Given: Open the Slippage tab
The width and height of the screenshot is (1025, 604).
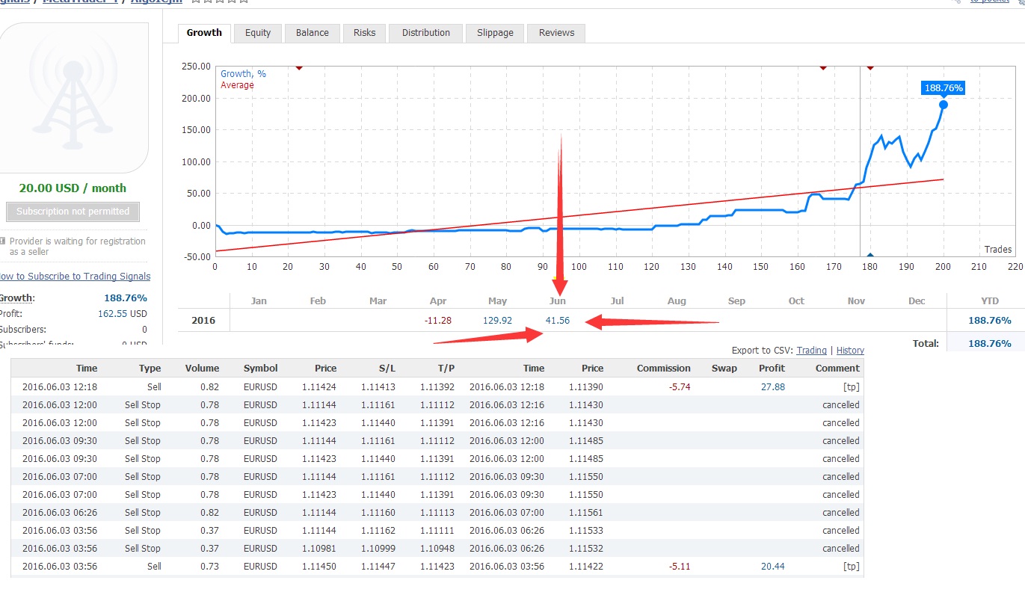Looking at the screenshot, I should pos(495,33).
